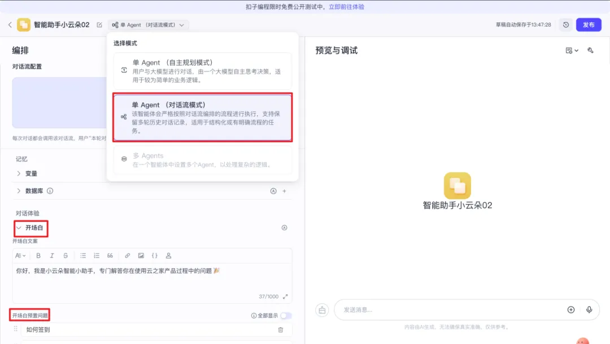Toggle bold formatting
Viewport: 610px width, 344px height.
(38, 256)
